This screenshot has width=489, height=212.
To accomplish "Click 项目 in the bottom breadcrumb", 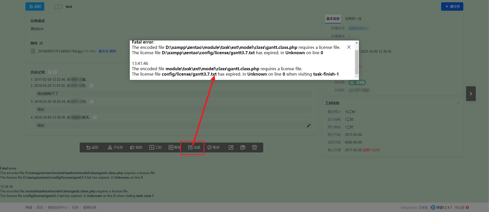I will click(40, 207).
